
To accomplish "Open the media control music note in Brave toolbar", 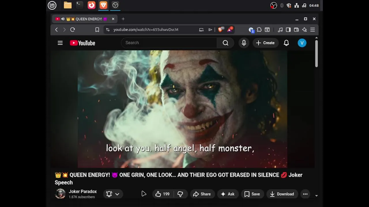I will click(x=280, y=30).
